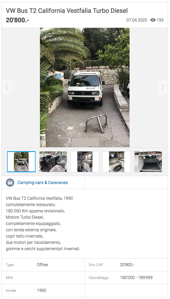Click the car category icon
The width and height of the screenshot is (170, 299).
point(10,182)
